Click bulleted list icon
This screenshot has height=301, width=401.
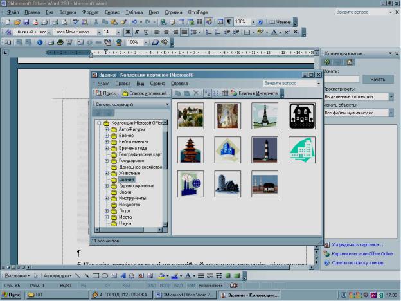[218, 32]
